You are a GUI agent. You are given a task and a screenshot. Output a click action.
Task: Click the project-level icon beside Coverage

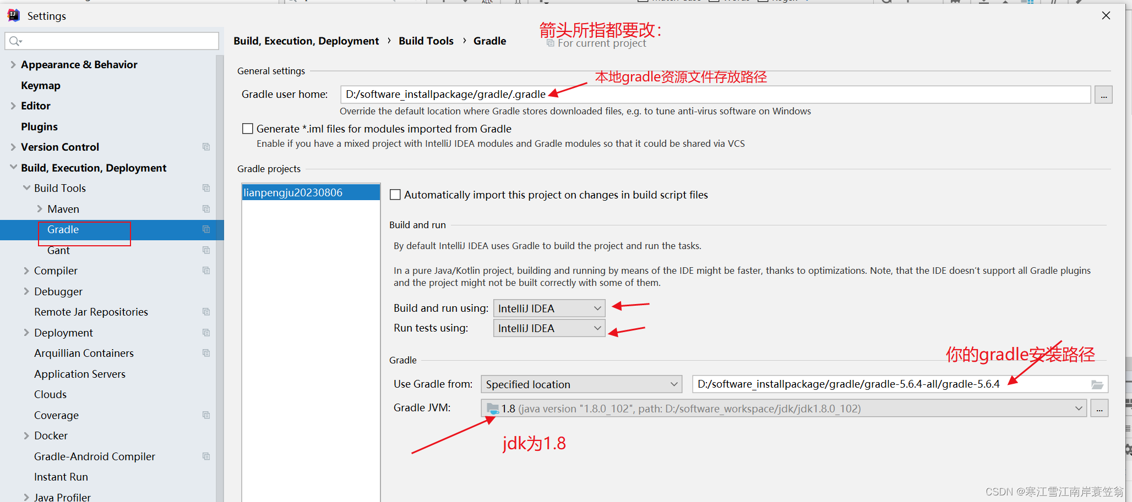[206, 415]
